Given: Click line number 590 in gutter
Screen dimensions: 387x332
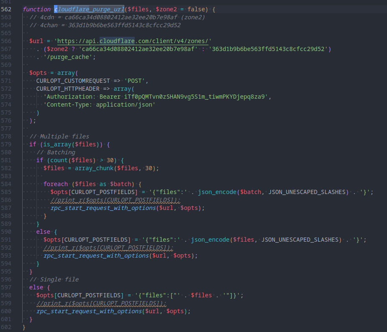Looking at the screenshot, I should pyautogui.click(x=6, y=232).
